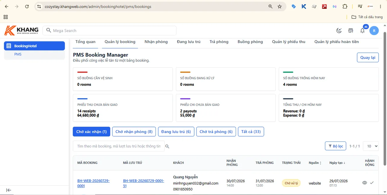View booking details with the eye icon
387x195 pixels.
coord(365,183)
